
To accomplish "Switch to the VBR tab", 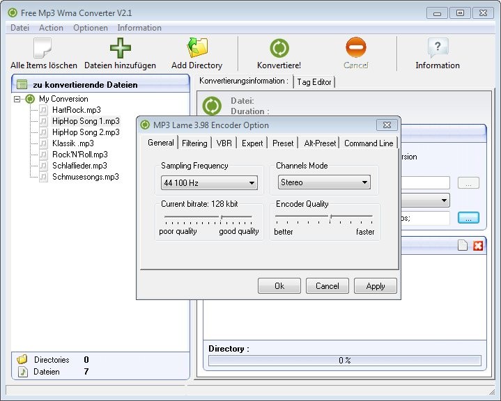I will (x=224, y=143).
